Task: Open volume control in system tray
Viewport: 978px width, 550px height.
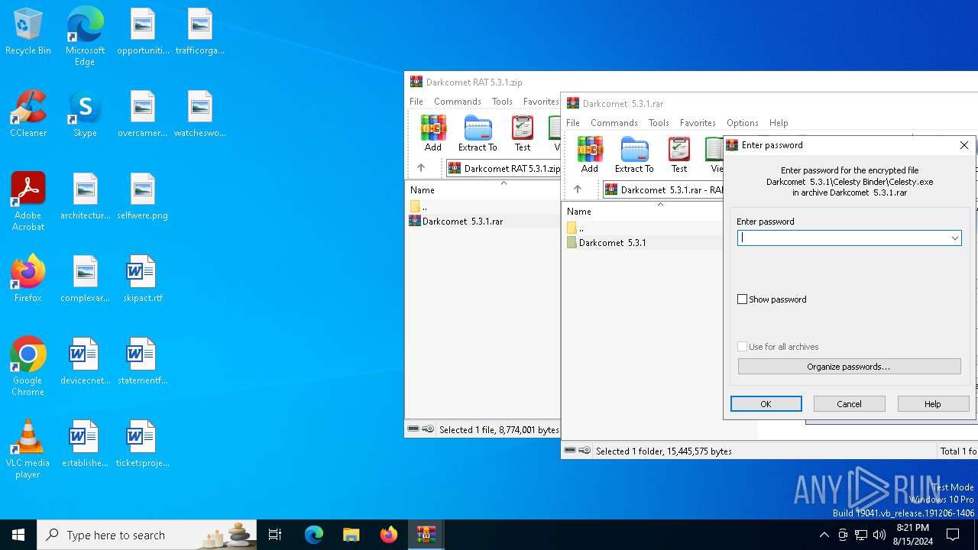Action: (879, 535)
